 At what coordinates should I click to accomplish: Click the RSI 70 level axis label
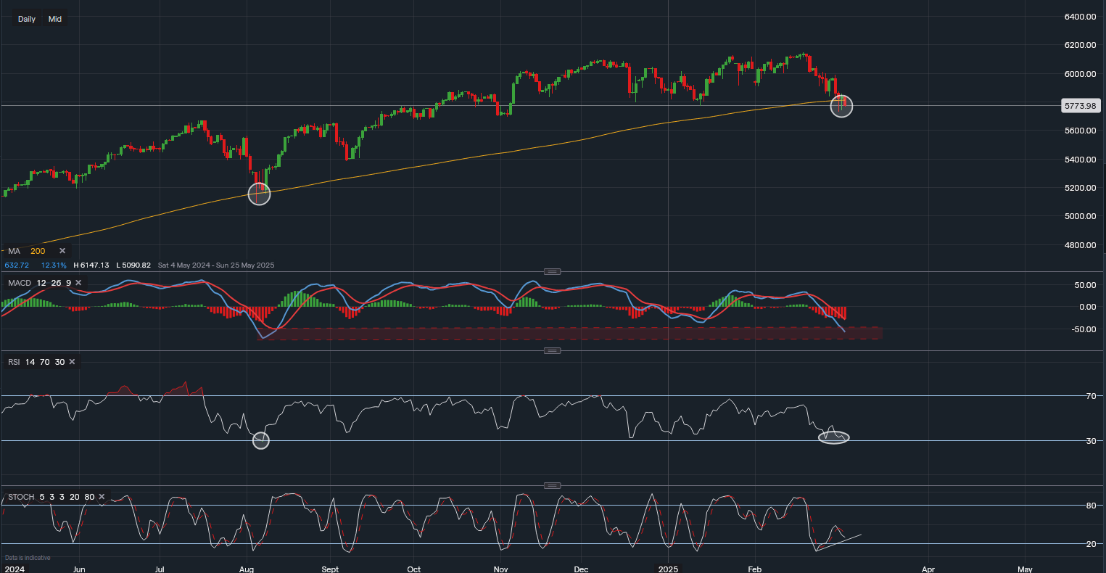point(1090,396)
